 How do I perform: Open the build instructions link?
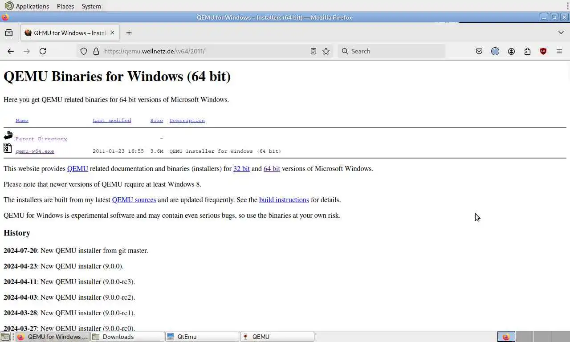click(284, 200)
